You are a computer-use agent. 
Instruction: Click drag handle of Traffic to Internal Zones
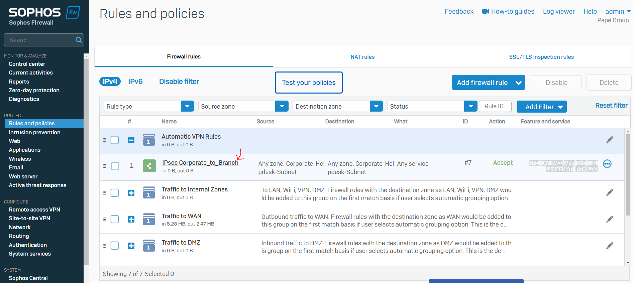[x=104, y=193]
